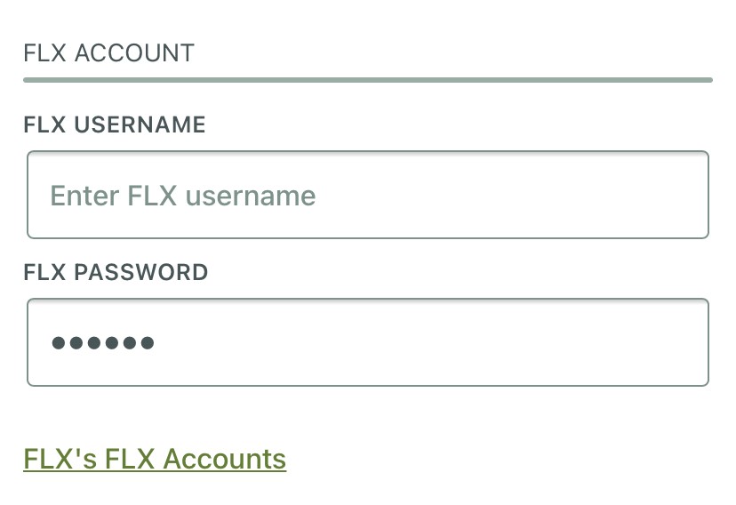Click the word 'ACCOUNT' in the section title

[x=134, y=53]
